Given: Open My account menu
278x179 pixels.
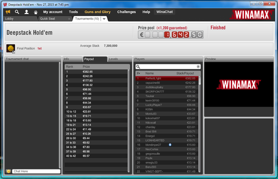Looking at the screenshot, I should [53, 12].
